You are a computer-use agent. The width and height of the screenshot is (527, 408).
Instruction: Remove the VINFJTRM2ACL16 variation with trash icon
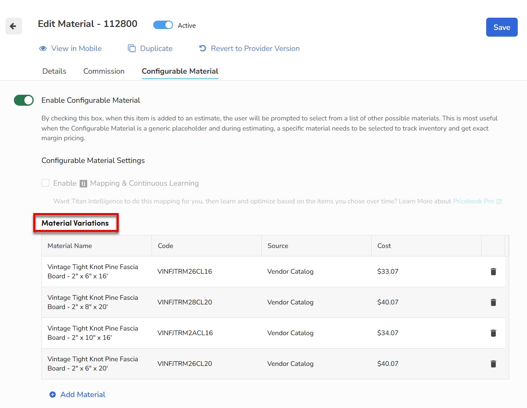click(493, 333)
